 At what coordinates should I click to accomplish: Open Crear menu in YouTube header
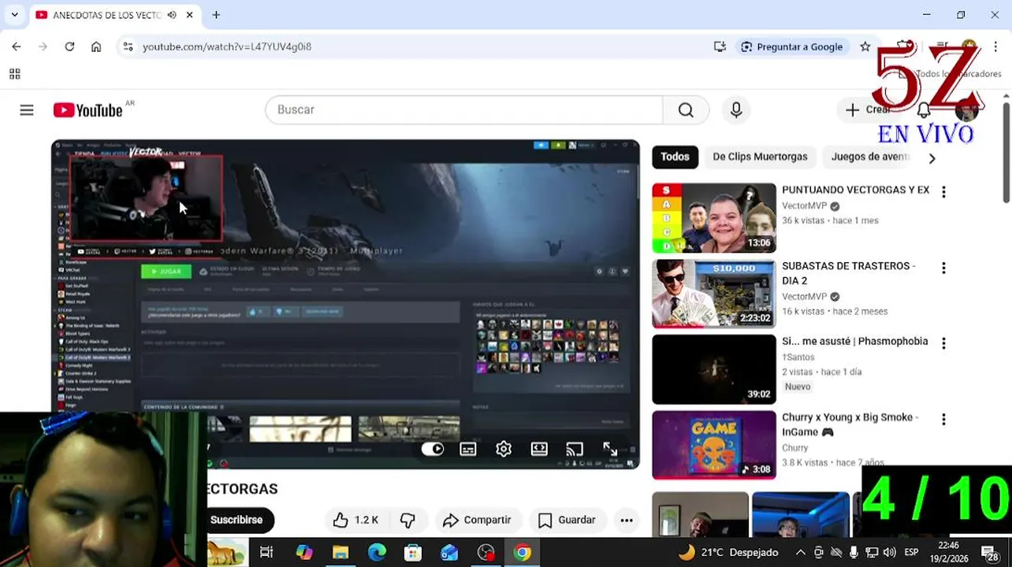tap(868, 110)
